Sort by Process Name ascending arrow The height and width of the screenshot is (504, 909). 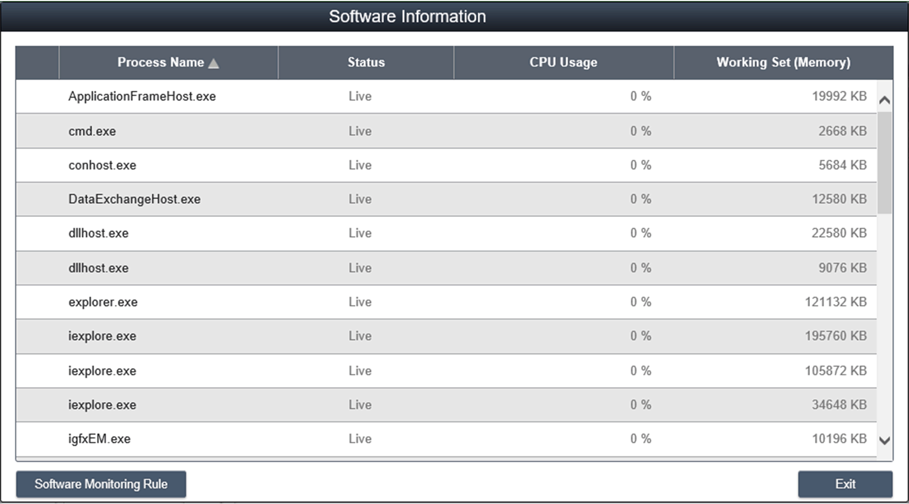coord(213,63)
